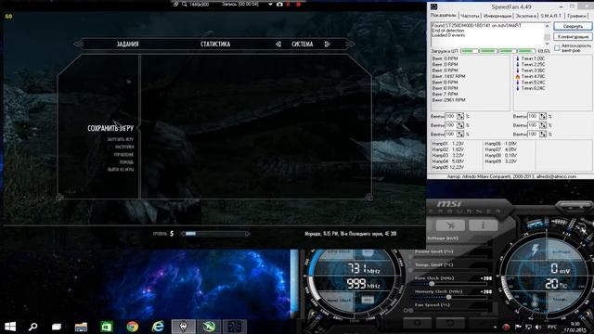The image size is (594, 334).
Task: Click magnifier icon in recording toolbar
Action: click(184, 4)
